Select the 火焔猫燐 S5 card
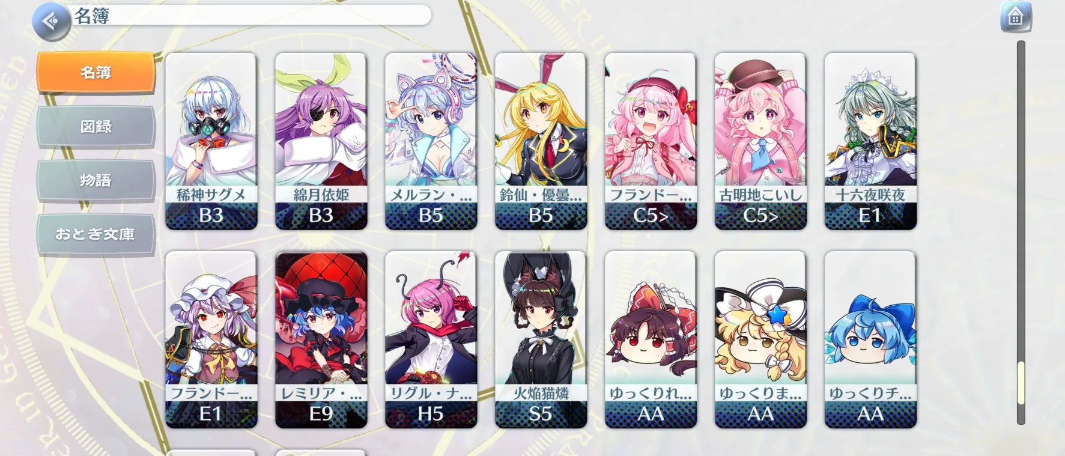Screen dimensions: 1065x456 (541, 339)
